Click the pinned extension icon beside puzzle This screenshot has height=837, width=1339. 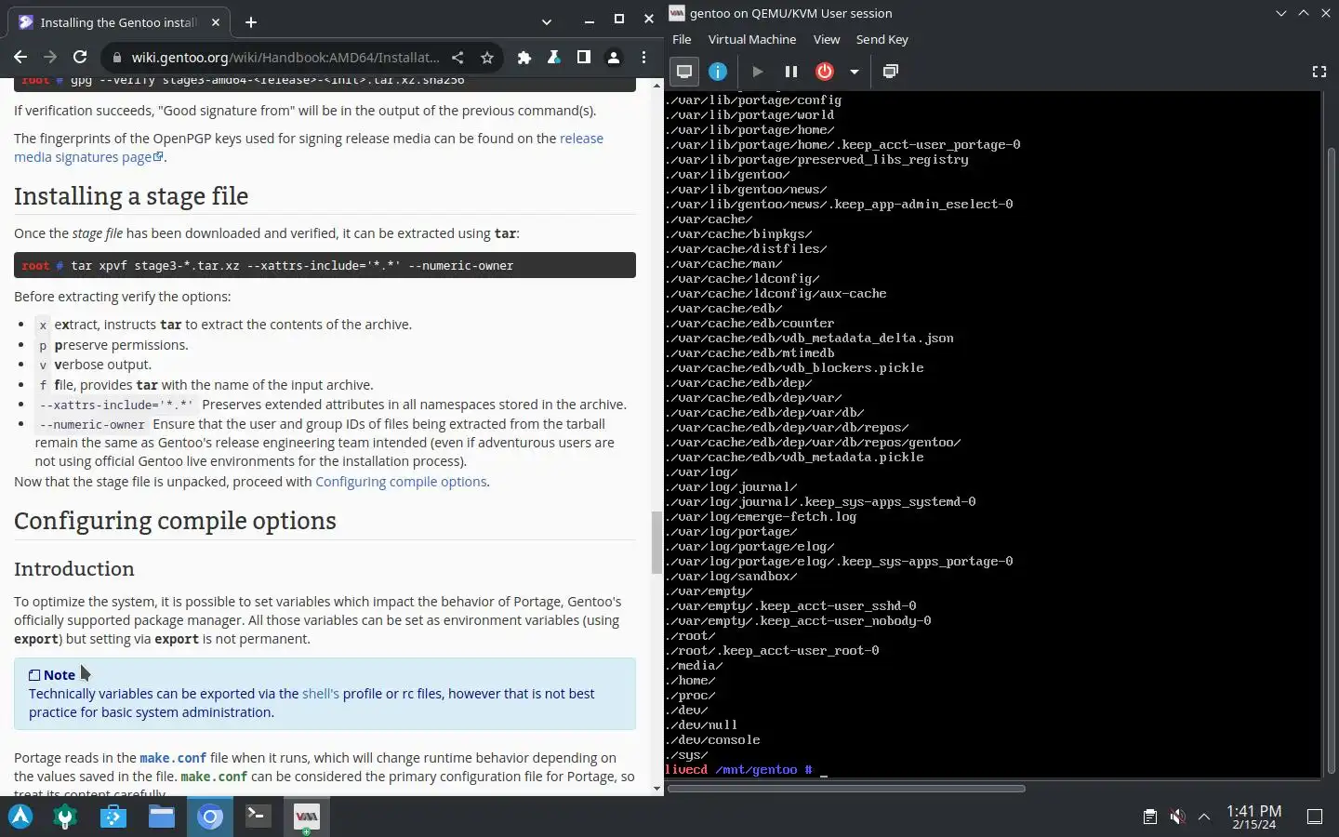tap(554, 58)
